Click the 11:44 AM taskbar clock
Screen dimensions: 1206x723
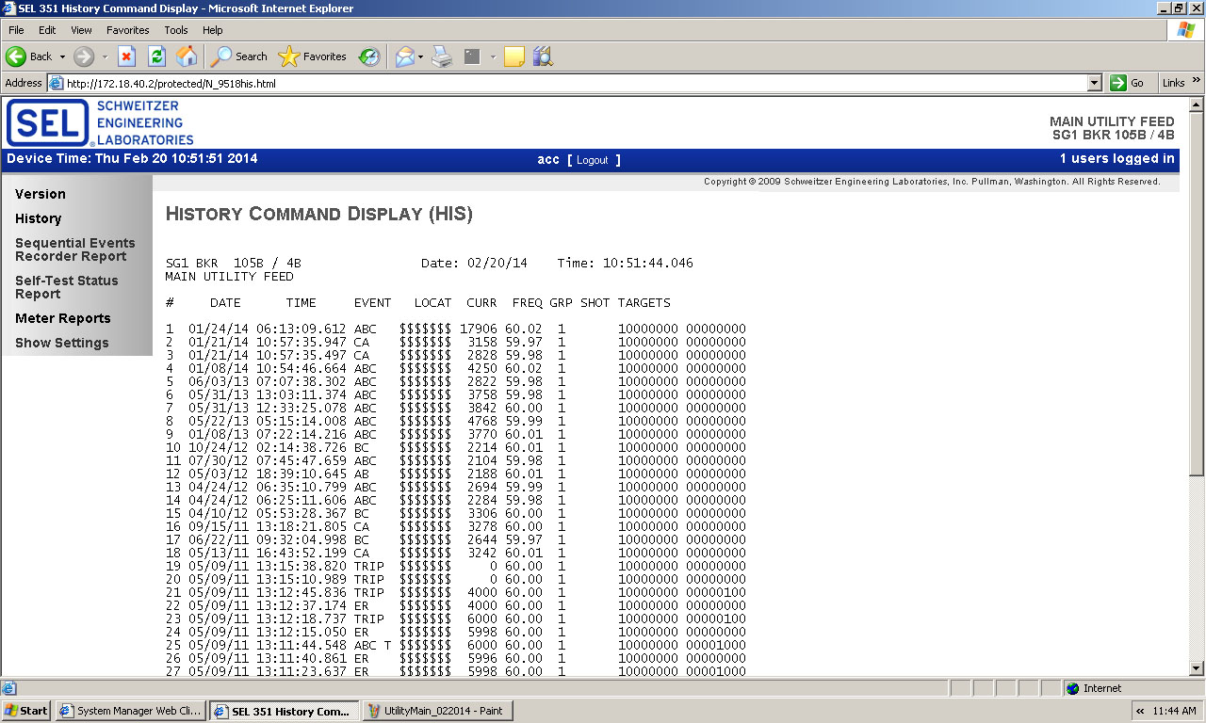(x=1174, y=711)
